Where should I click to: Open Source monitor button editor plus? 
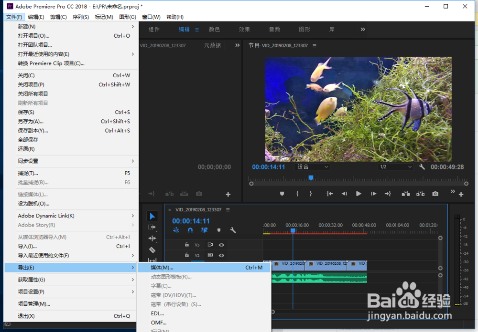228,194
